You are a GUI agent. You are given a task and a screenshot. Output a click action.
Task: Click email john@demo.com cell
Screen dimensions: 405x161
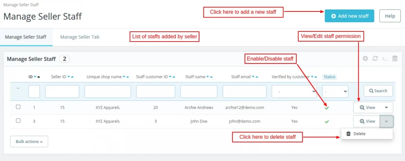point(245,121)
